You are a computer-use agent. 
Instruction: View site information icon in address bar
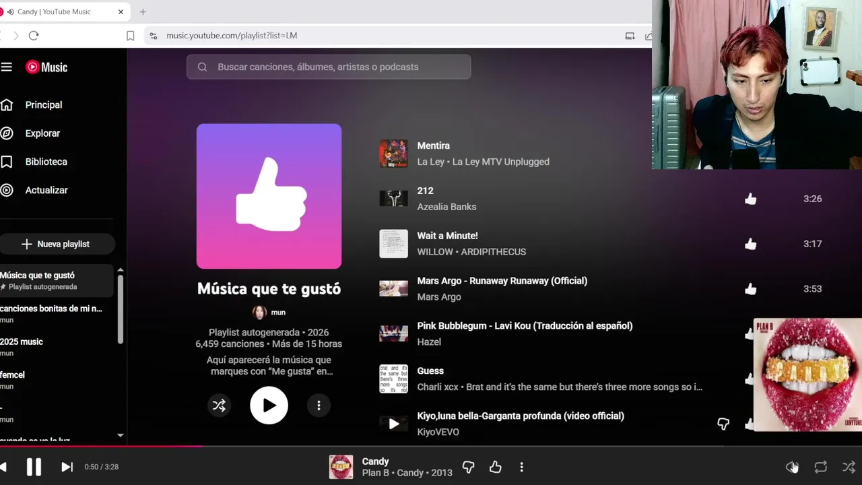point(154,36)
